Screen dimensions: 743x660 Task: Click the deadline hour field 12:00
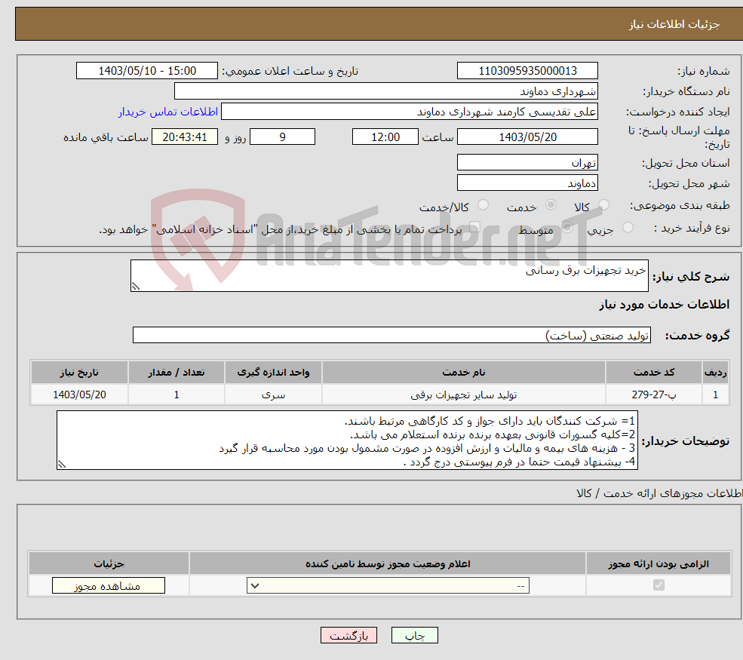click(385, 137)
